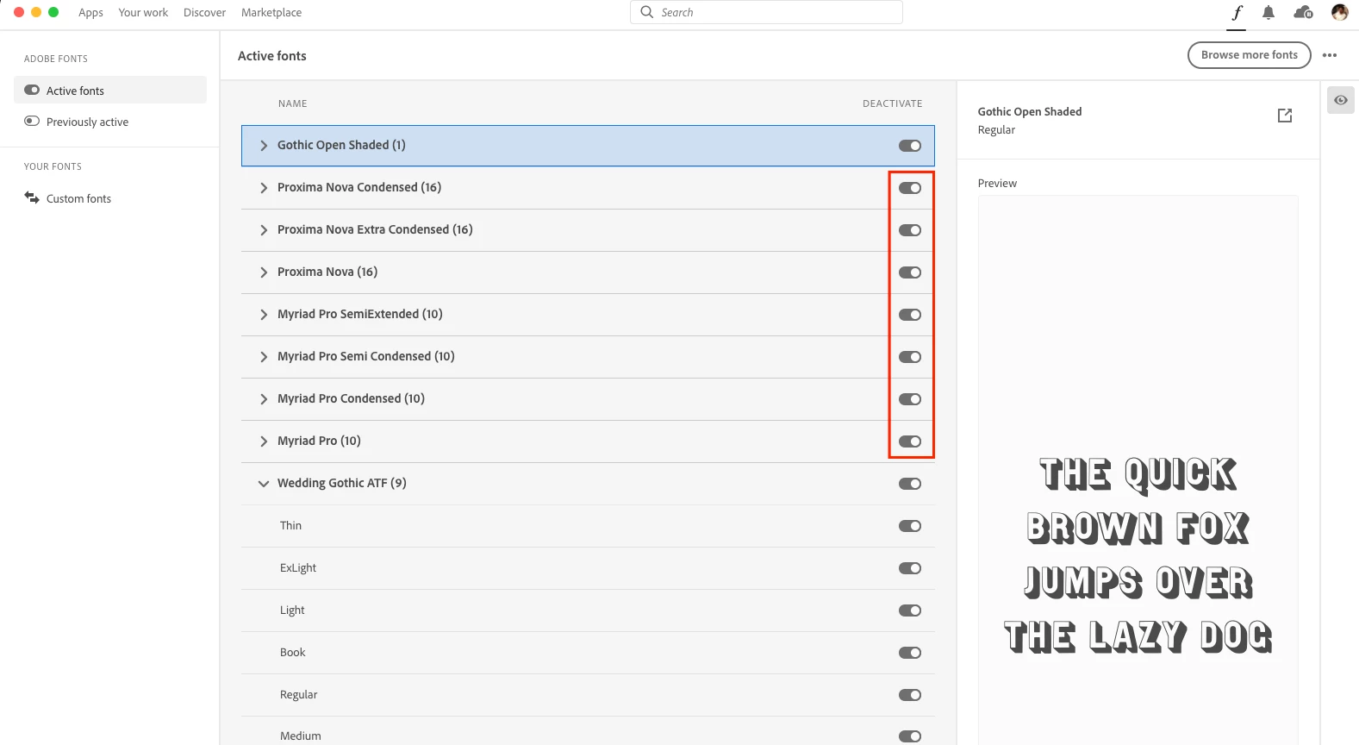Turn off Light style toggle
This screenshot has width=1359, height=745.
point(910,610)
